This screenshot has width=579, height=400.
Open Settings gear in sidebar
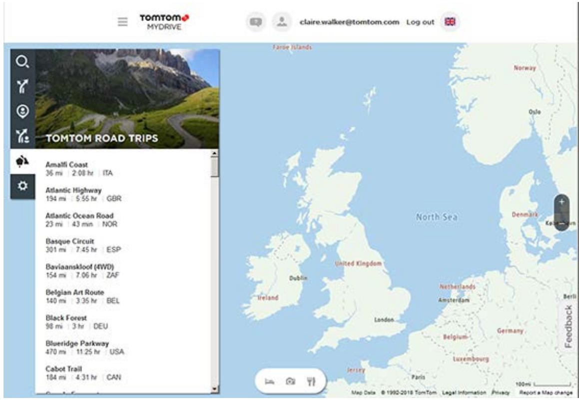pos(22,186)
